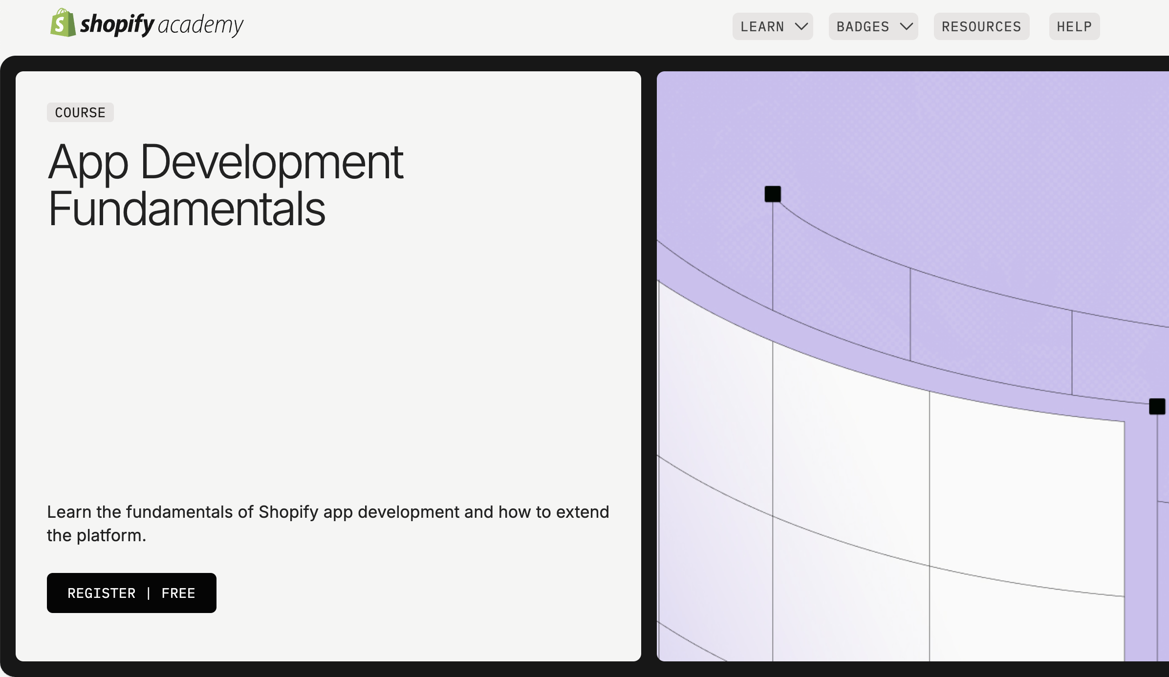Go to the Resources page

click(981, 26)
